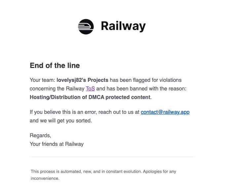
Task: Click the Railway wordmark text
Action: (x=123, y=26)
